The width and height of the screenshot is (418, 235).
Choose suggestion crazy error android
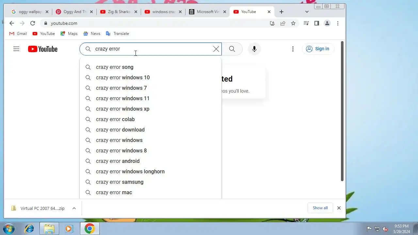[x=151, y=161]
